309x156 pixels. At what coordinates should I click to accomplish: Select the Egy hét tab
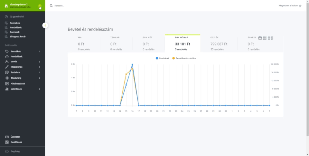click(148, 44)
